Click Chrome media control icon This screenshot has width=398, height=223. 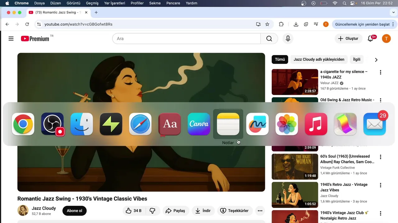click(316, 24)
